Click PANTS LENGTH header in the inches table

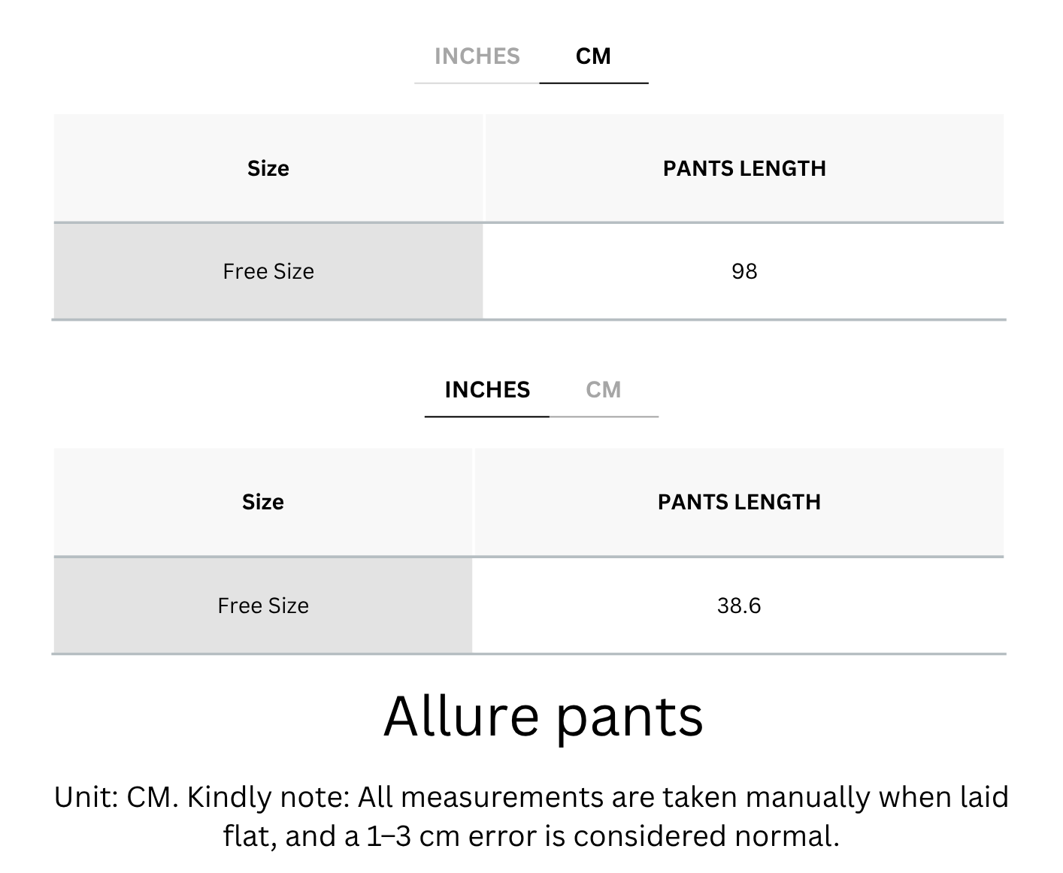tap(739, 502)
